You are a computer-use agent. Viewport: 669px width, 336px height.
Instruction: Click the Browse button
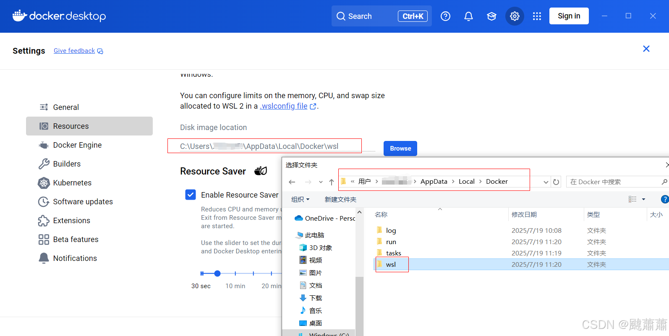click(x=400, y=148)
